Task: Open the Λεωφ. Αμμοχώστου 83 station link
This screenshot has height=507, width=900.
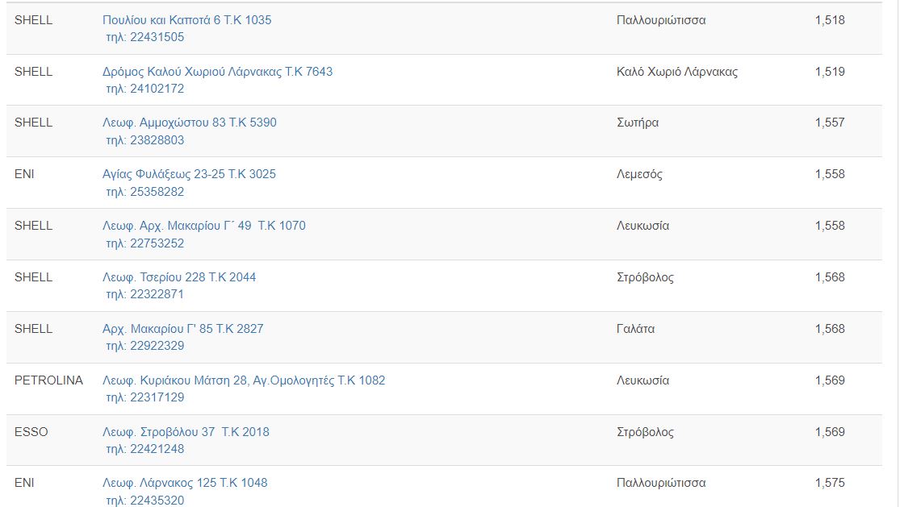Action: [x=189, y=123]
